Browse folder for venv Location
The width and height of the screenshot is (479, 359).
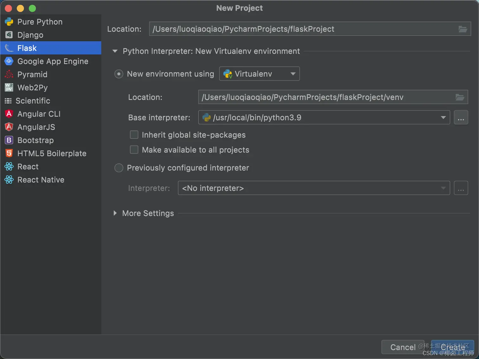tap(460, 97)
